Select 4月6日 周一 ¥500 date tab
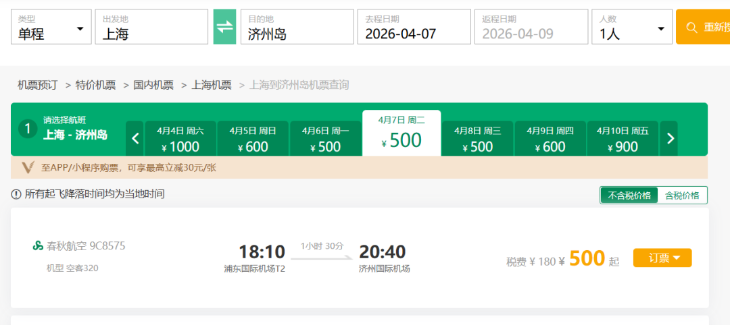The height and width of the screenshot is (325, 730). (x=326, y=138)
